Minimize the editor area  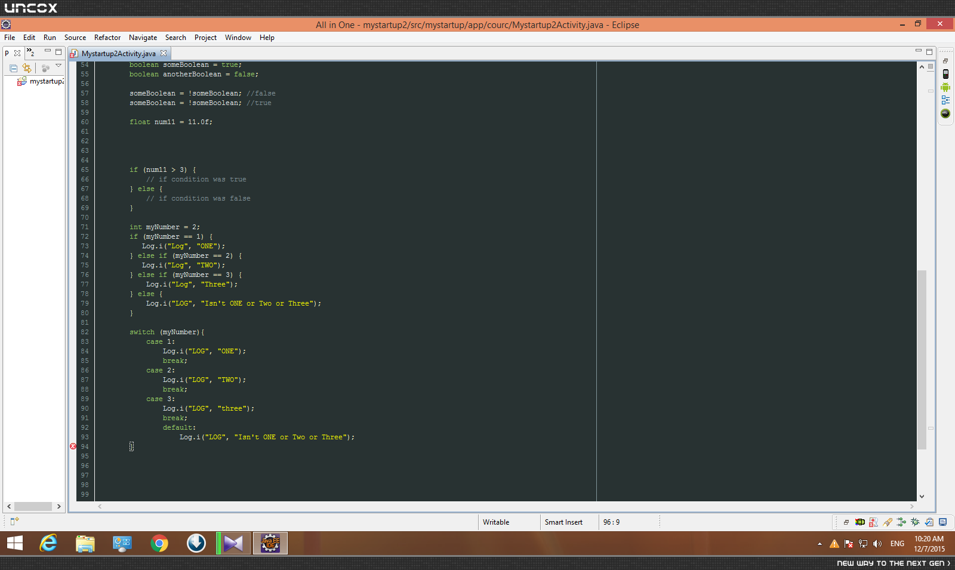point(919,51)
